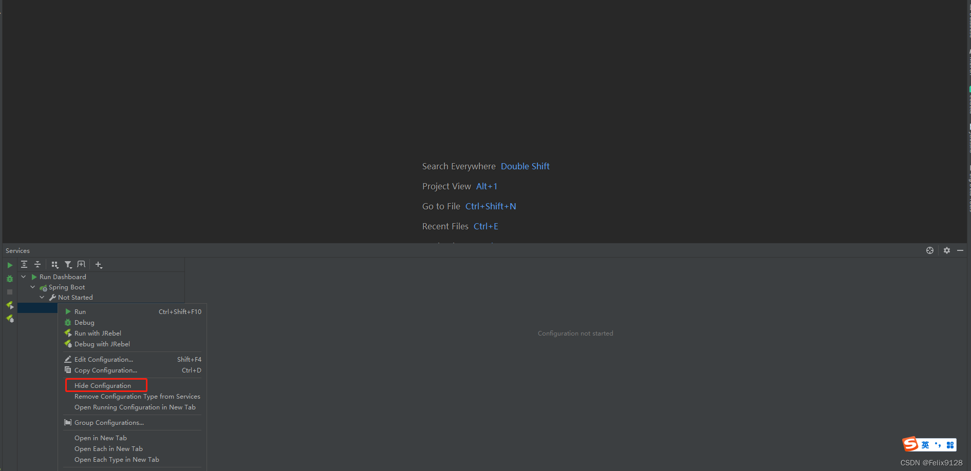971x471 pixels.
Task: Click the crosshair icon in Services header
Action: [930, 250]
